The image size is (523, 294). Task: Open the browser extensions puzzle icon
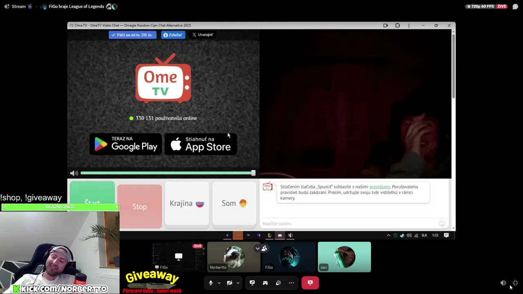pos(397,25)
